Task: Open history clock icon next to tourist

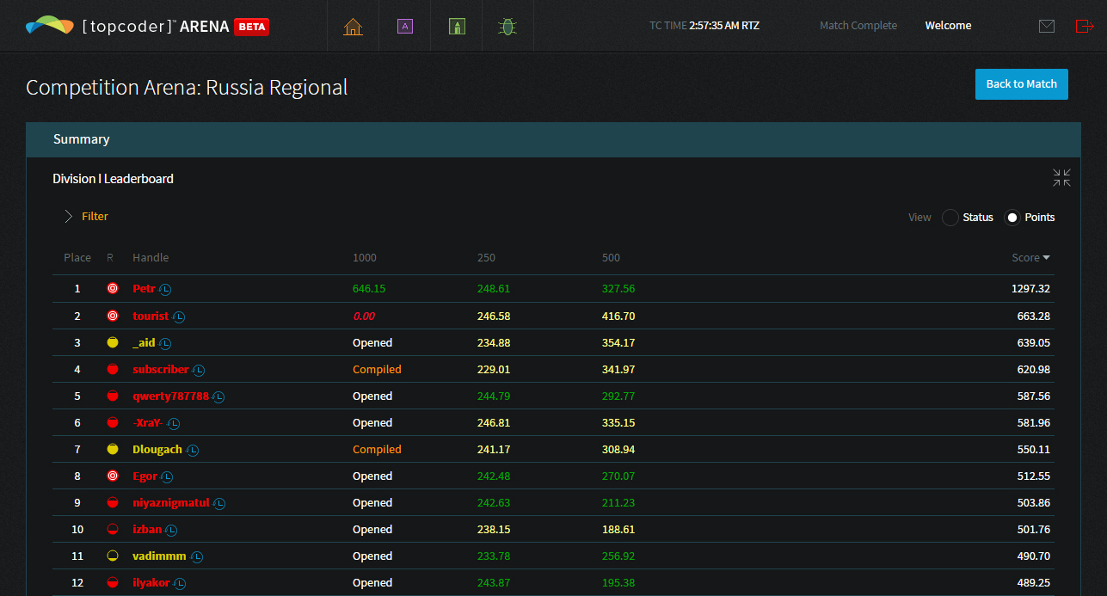Action: pyautogui.click(x=179, y=316)
